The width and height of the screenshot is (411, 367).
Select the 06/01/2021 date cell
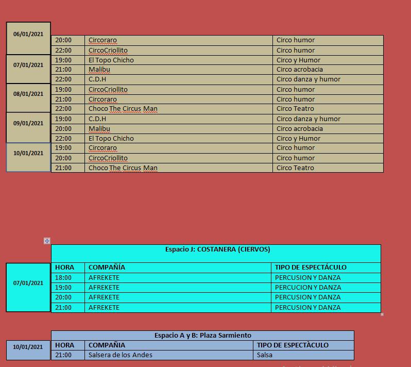pos(28,35)
